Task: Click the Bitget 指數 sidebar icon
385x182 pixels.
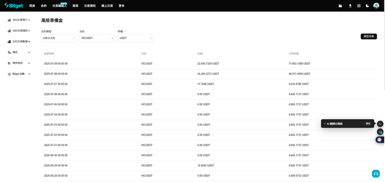Action: click(x=10, y=74)
